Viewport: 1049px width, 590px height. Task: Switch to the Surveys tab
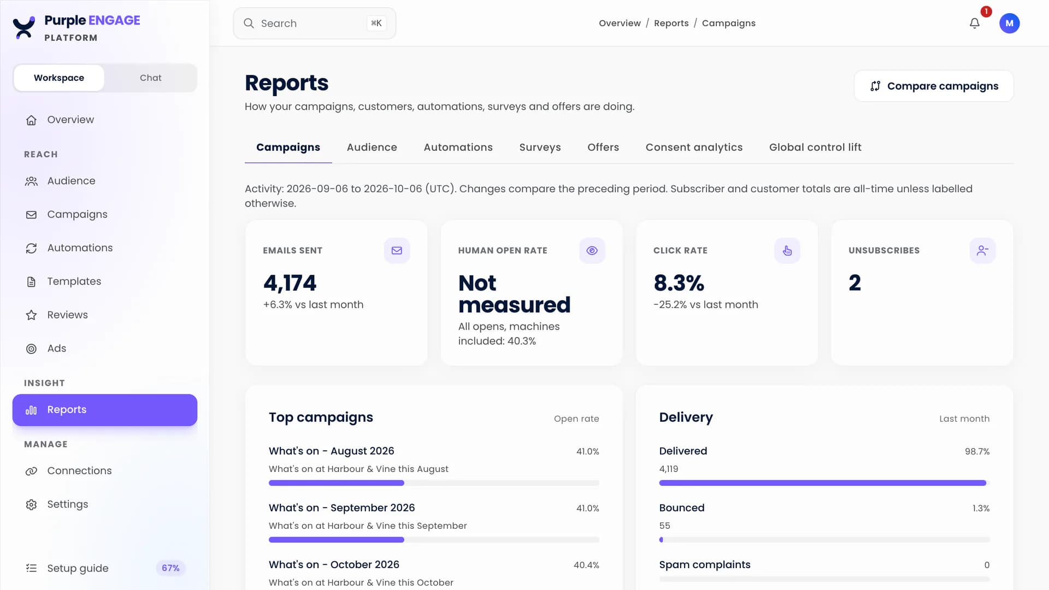540,147
